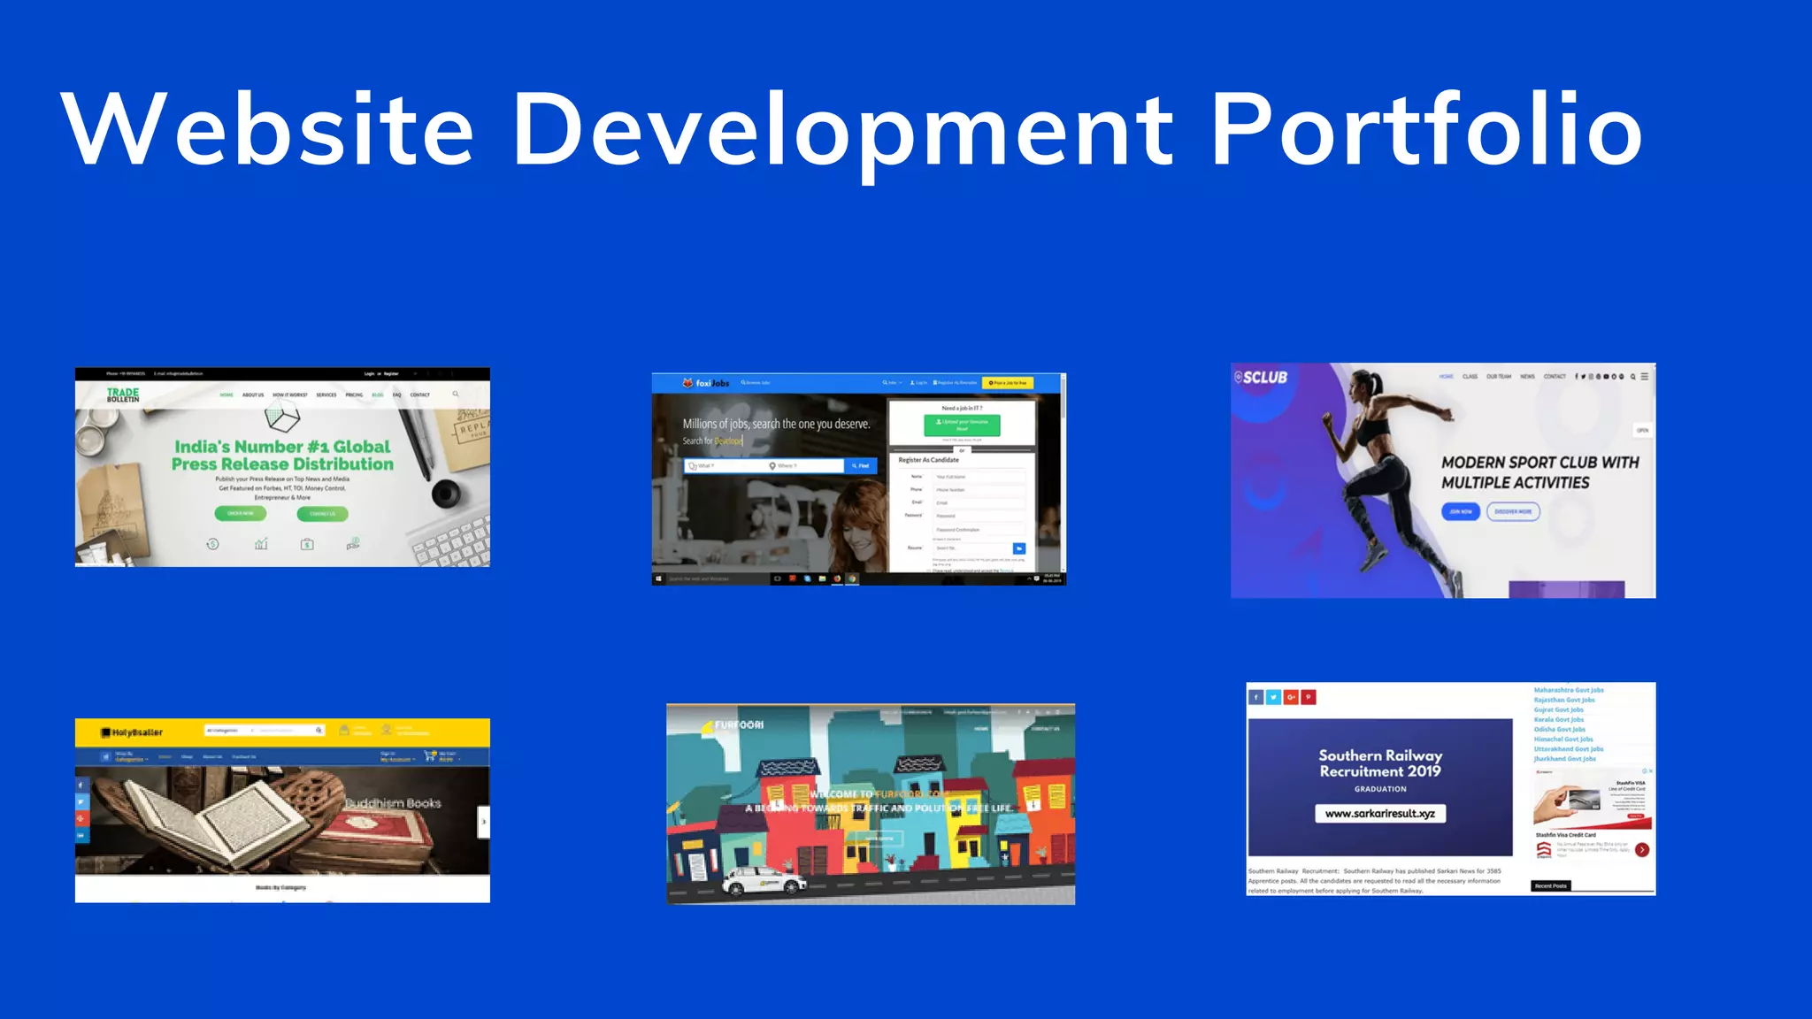Viewport: 1812px width, 1019px height.
Task: Select the CLASS menu item on SCLUB
Action: point(1470,377)
